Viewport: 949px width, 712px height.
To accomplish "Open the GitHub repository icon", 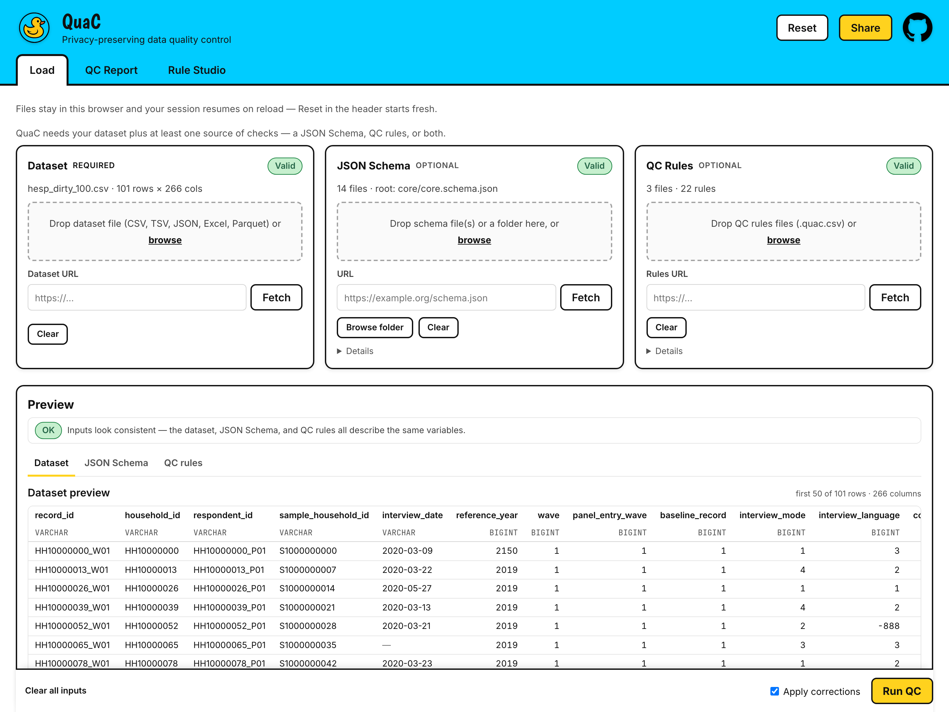I will point(917,28).
